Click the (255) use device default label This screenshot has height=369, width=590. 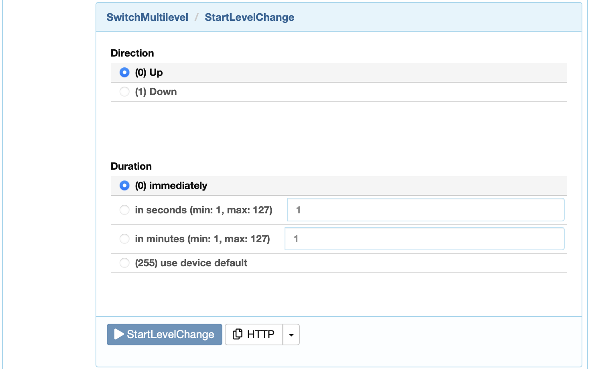[x=191, y=263]
